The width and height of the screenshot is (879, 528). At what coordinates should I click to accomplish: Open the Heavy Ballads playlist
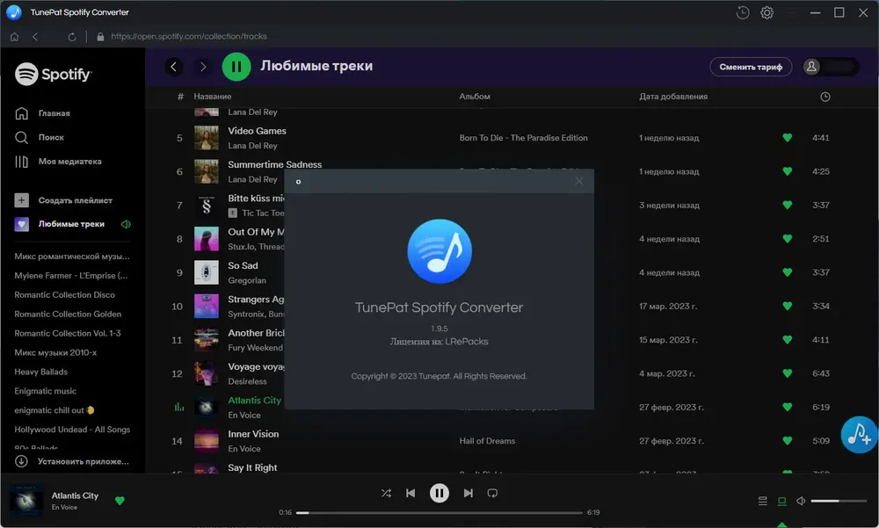[41, 372]
